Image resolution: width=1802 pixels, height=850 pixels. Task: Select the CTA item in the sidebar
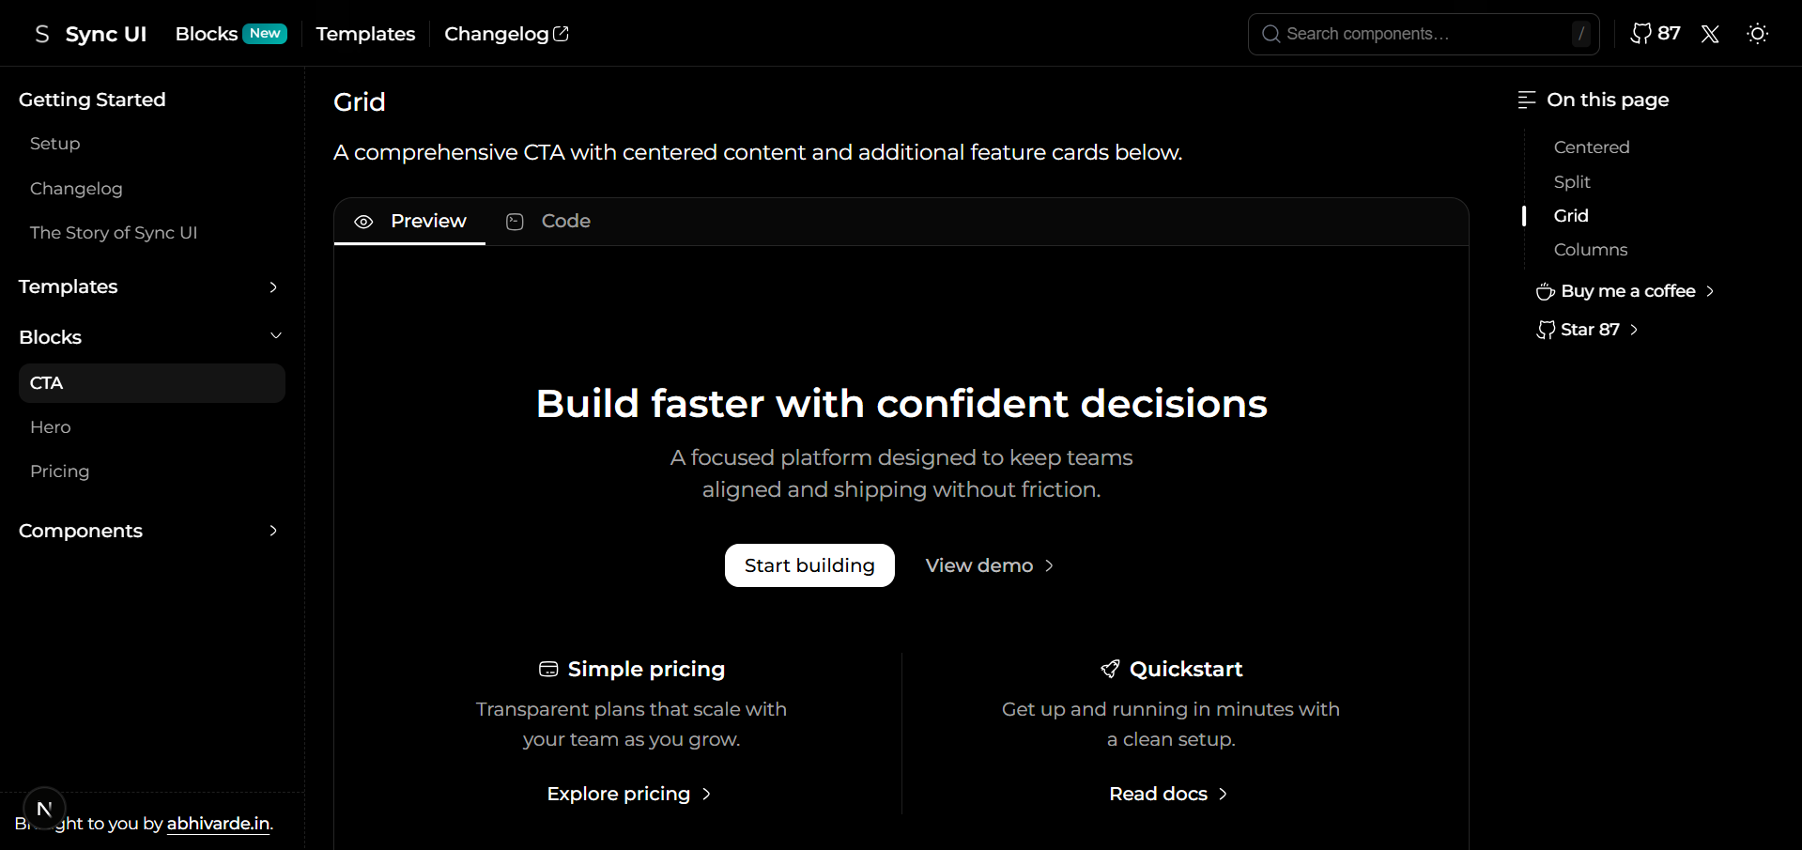point(46,383)
